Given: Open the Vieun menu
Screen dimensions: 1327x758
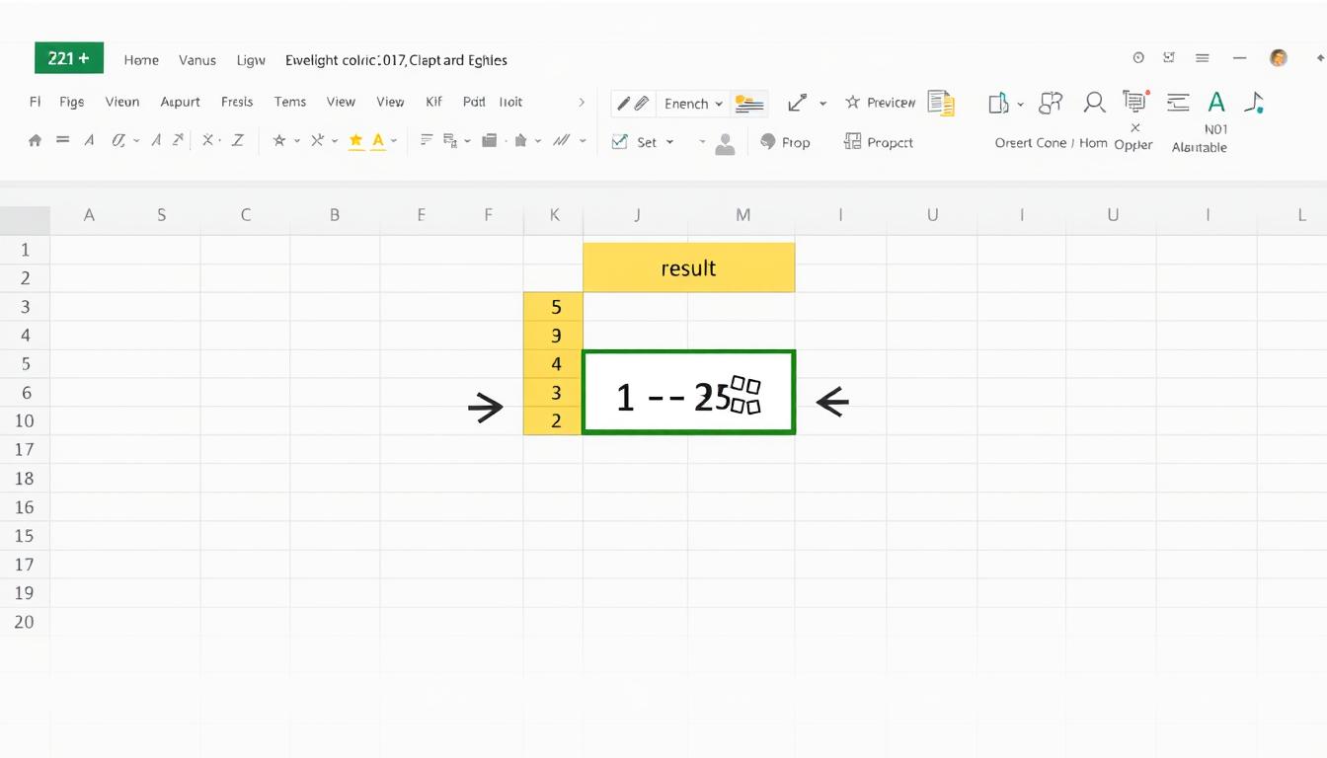Looking at the screenshot, I should [x=122, y=102].
